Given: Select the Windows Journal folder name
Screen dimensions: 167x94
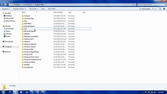Looking at the screenshot, I should [29, 47].
